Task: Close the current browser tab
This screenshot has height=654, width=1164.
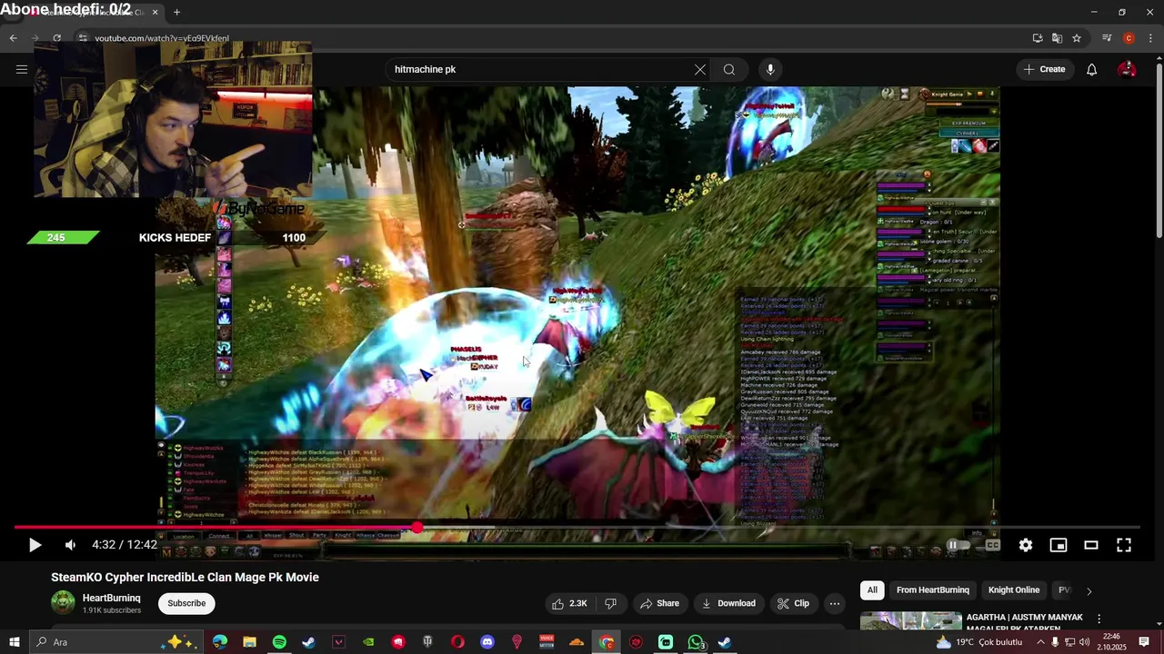Action: coord(155,12)
